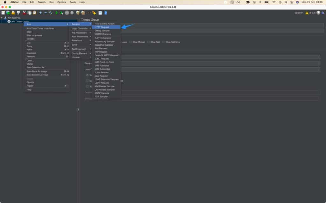This screenshot has width=326, height=203.
Task: Open the File menu in the menu bar
Action: coord(24,2)
